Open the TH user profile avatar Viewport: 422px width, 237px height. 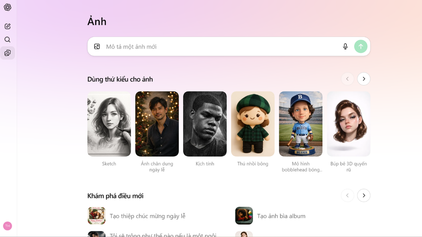(7, 226)
